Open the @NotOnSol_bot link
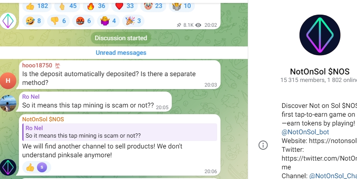 click(305, 132)
